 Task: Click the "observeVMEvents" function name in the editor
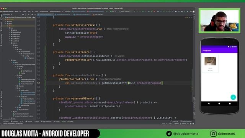coord(83,99)
